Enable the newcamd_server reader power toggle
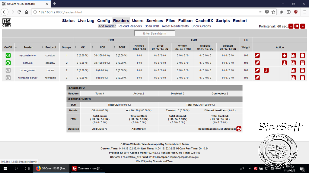Screen dimensions: 309x173 point(8,78)
